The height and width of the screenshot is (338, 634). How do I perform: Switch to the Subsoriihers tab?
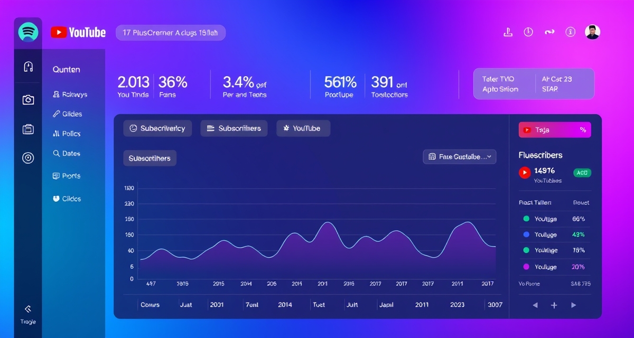(234, 128)
